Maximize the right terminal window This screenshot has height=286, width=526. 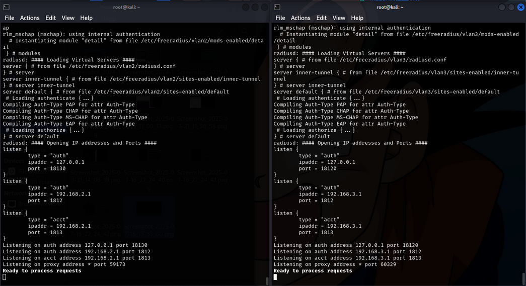511,7
